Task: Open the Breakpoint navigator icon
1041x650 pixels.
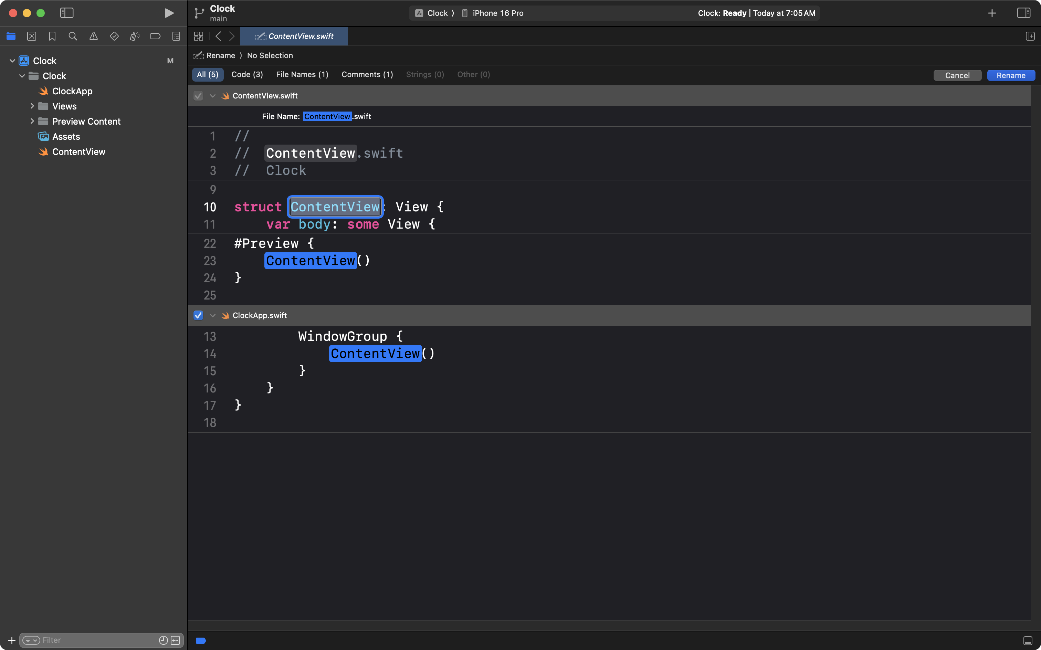Action: (155, 36)
